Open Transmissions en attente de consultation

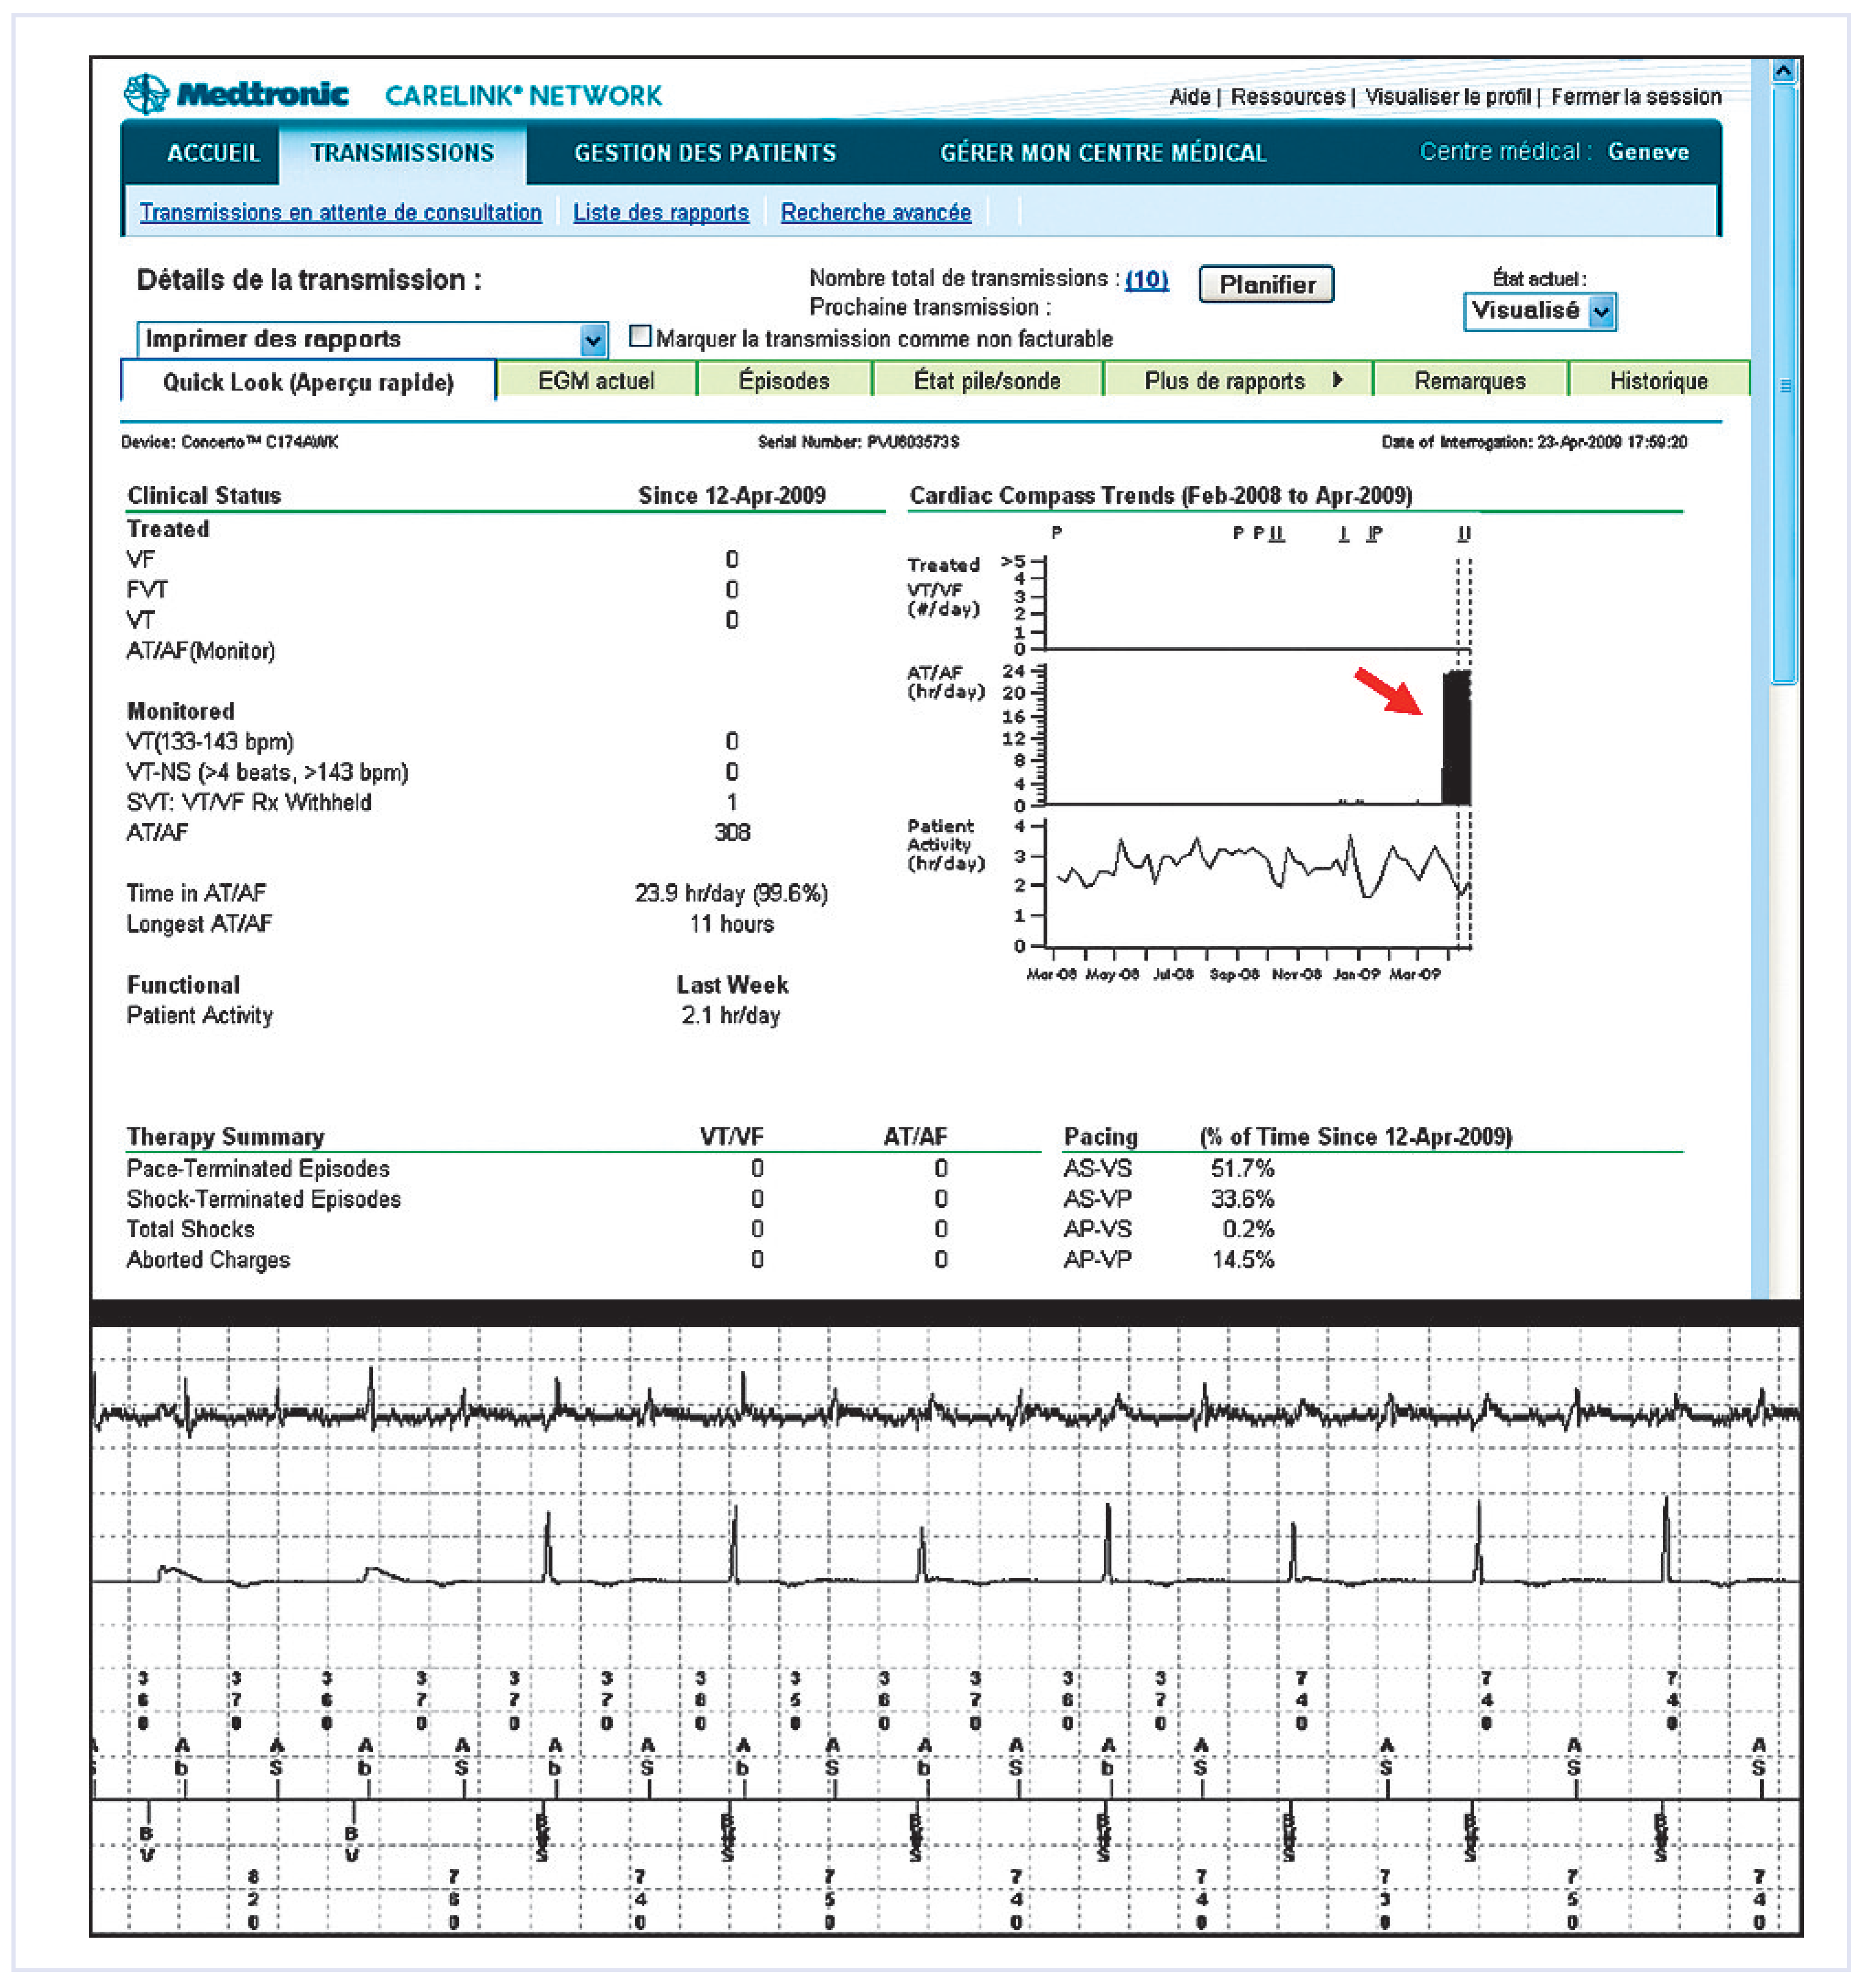[x=340, y=212]
